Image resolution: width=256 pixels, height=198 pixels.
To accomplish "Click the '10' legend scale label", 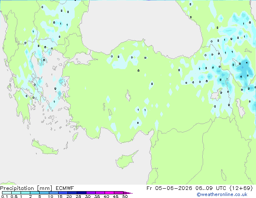I will (x=50, y=196).
